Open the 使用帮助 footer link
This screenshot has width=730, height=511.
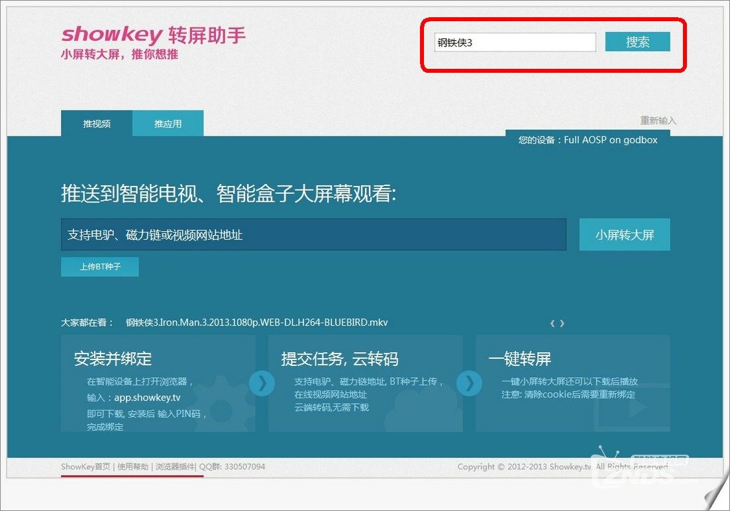click(x=132, y=467)
